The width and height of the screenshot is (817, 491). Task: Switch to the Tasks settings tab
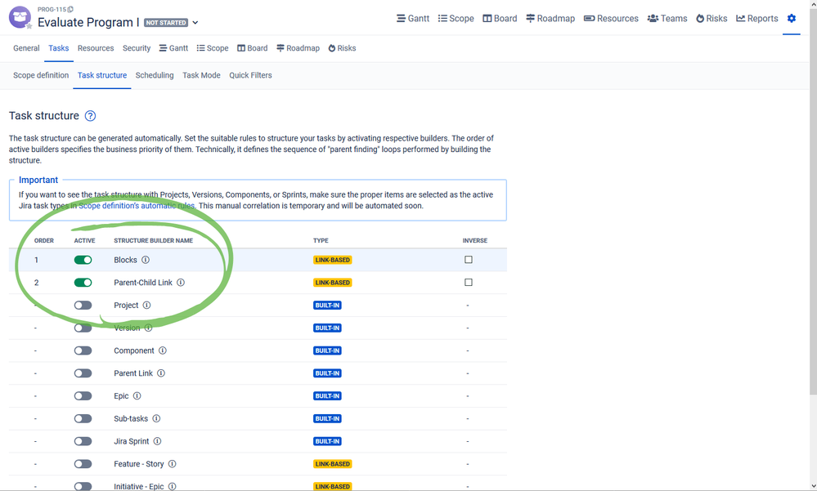click(x=58, y=48)
